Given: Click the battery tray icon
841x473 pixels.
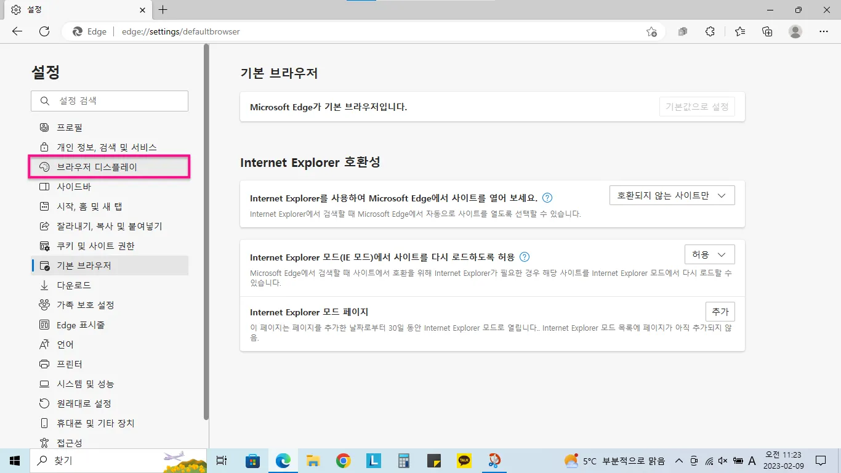Looking at the screenshot, I should (738, 461).
